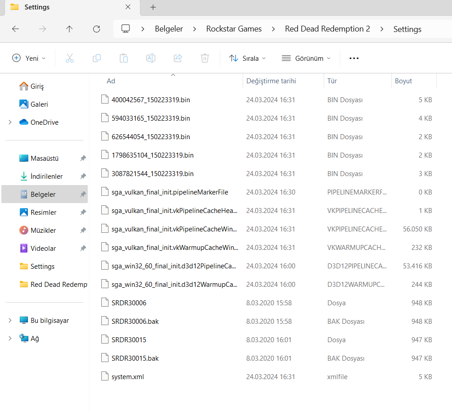
Task: Expand chevron before Belgeler breadcrumb
Action: [143, 29]
